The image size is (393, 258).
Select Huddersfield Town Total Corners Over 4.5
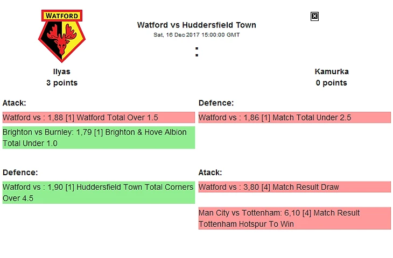[x=99, y=192]
